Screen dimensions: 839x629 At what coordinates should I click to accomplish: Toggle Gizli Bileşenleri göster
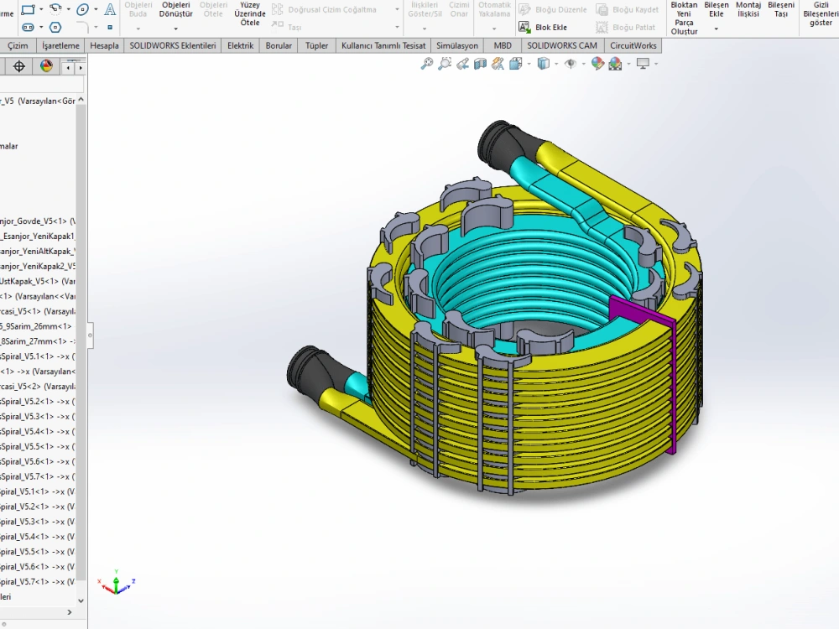pyautogui.click(x=820, y=14)
